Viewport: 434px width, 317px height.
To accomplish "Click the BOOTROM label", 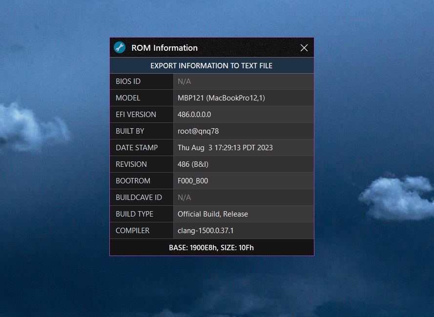I will click(x=133, y=181).
